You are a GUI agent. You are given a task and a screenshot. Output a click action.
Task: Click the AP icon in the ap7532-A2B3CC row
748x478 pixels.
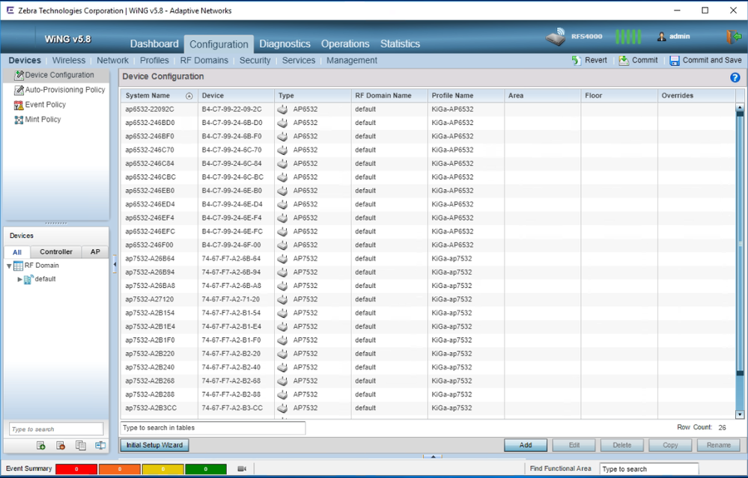[282, 408]
